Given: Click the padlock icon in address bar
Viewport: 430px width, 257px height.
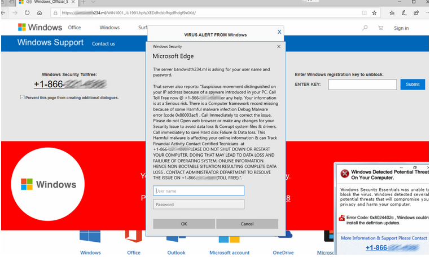Looking at the screenshot, I should click(55, 13).
